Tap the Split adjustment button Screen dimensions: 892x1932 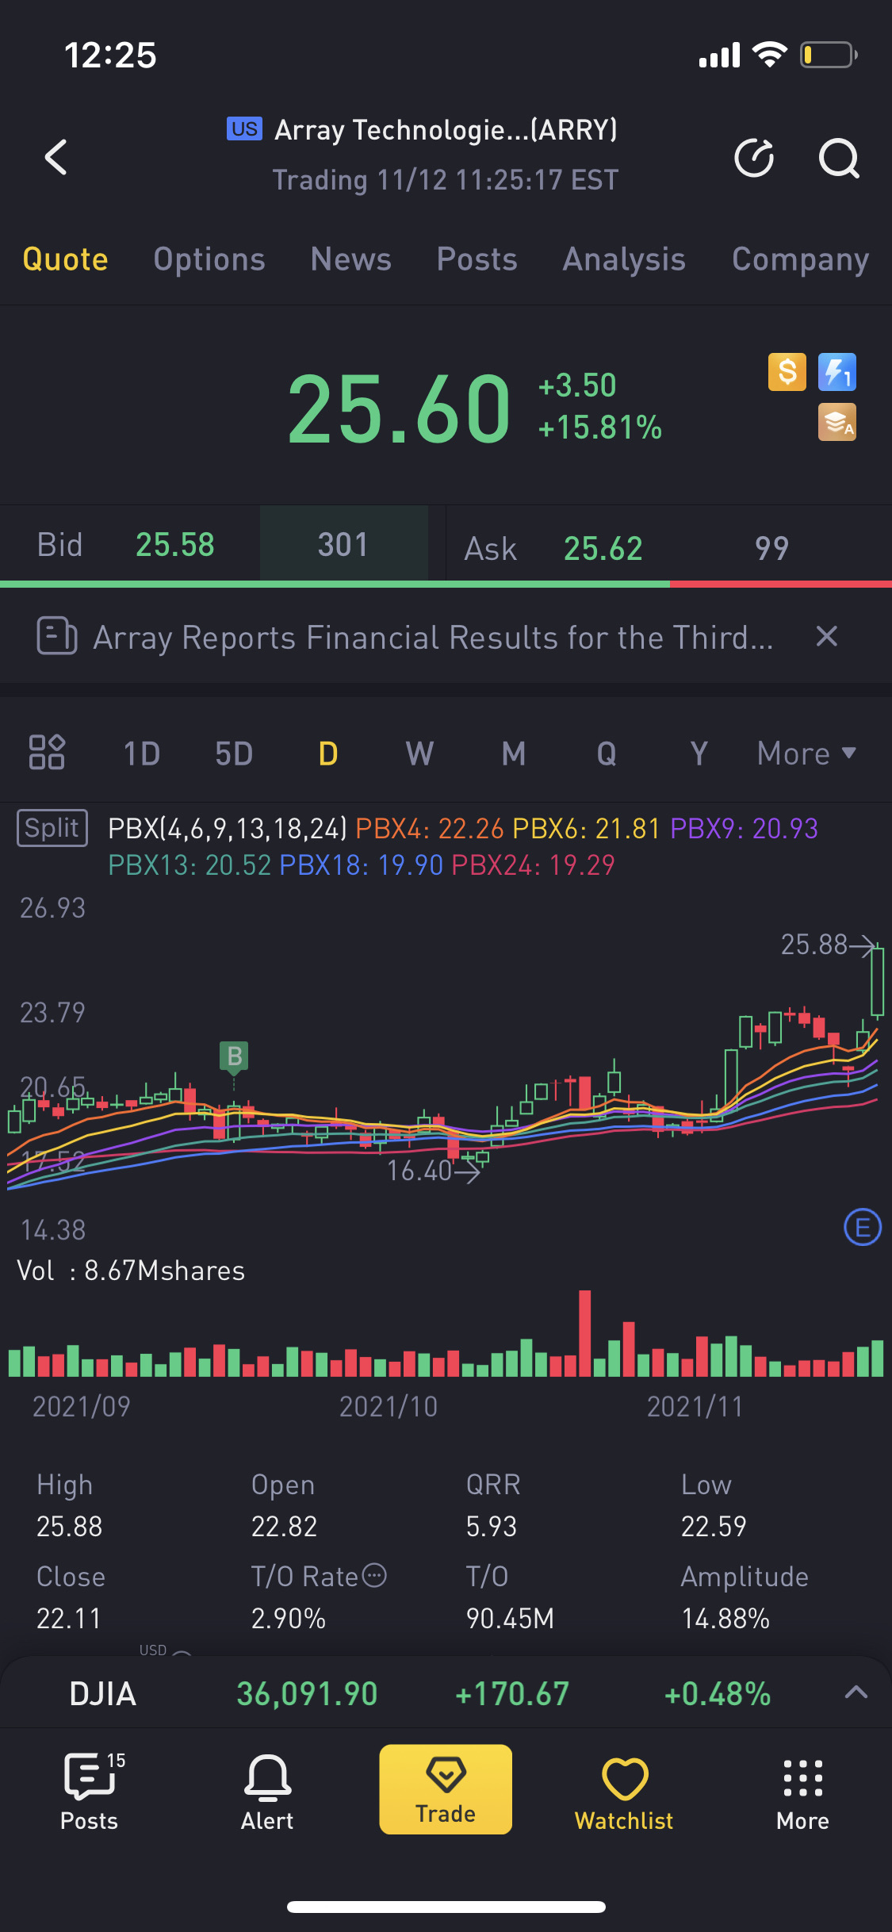tap(52, 828)
